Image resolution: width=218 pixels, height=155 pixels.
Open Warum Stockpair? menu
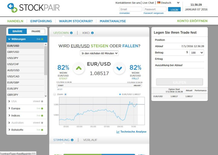pyautogui.click(x=76, y=21)
